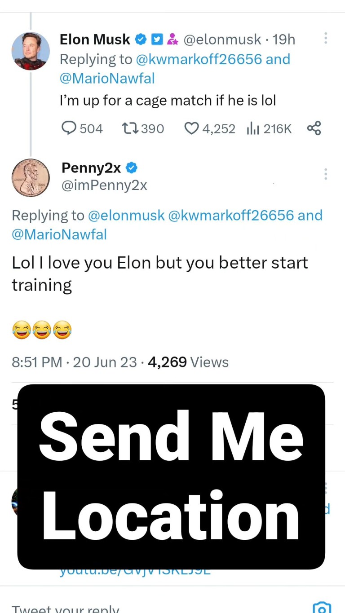Like Elon Musk's cage match tweet
345x613 pixels.
click(x=192, y=129)
